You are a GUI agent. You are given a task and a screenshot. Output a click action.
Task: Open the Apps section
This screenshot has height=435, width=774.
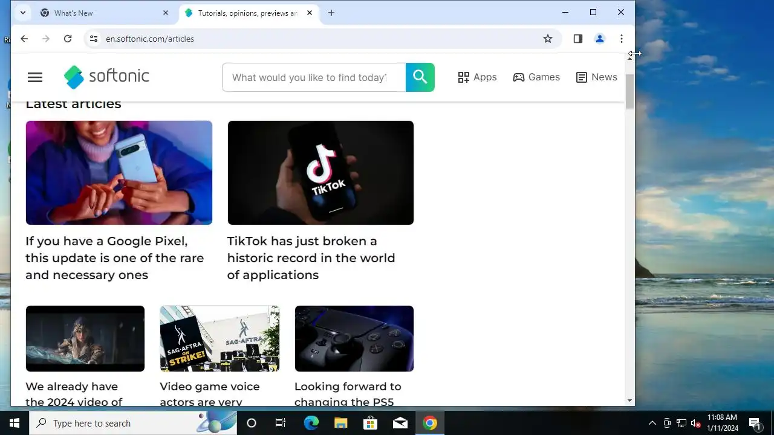click(x=477, y=77)
